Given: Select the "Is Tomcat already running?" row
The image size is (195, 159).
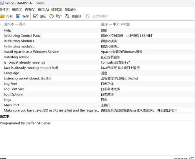Looking at the screenshot, I should pyautogui.click(x=24, y=62).
